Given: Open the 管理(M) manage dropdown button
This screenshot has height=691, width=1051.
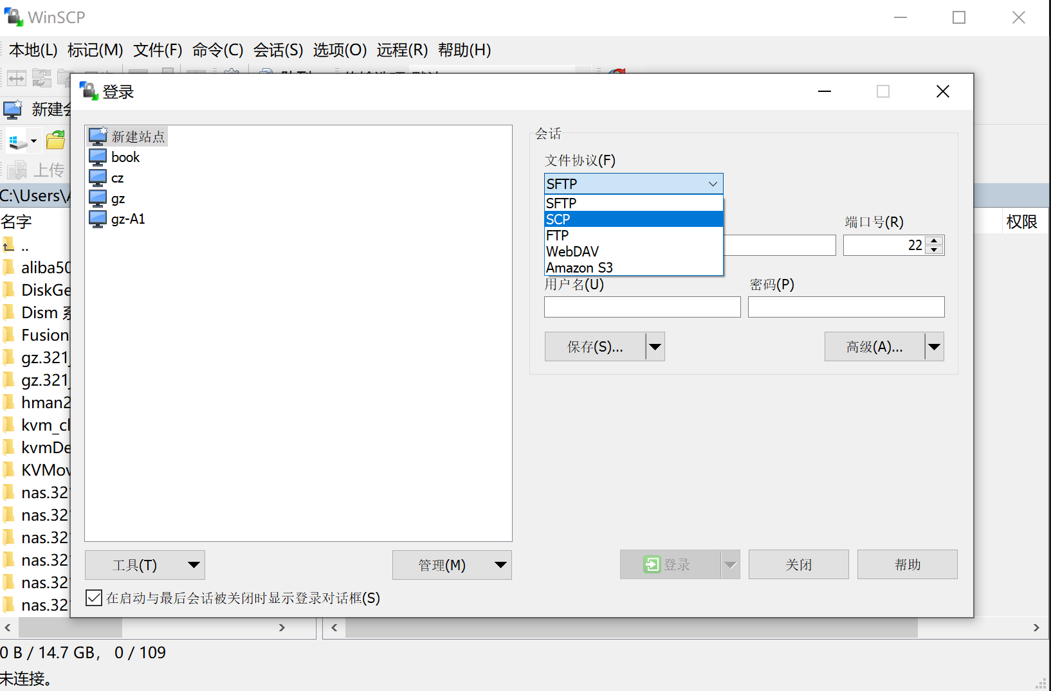Looking at the screenshot, I should pos(452,565).
